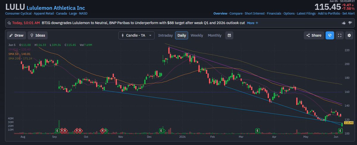Open the Latest Filings link
Screen dimensions: 357x145
tap(306, 14)
